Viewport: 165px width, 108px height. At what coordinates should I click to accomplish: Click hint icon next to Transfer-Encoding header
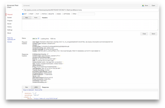[x=50, y=70]
